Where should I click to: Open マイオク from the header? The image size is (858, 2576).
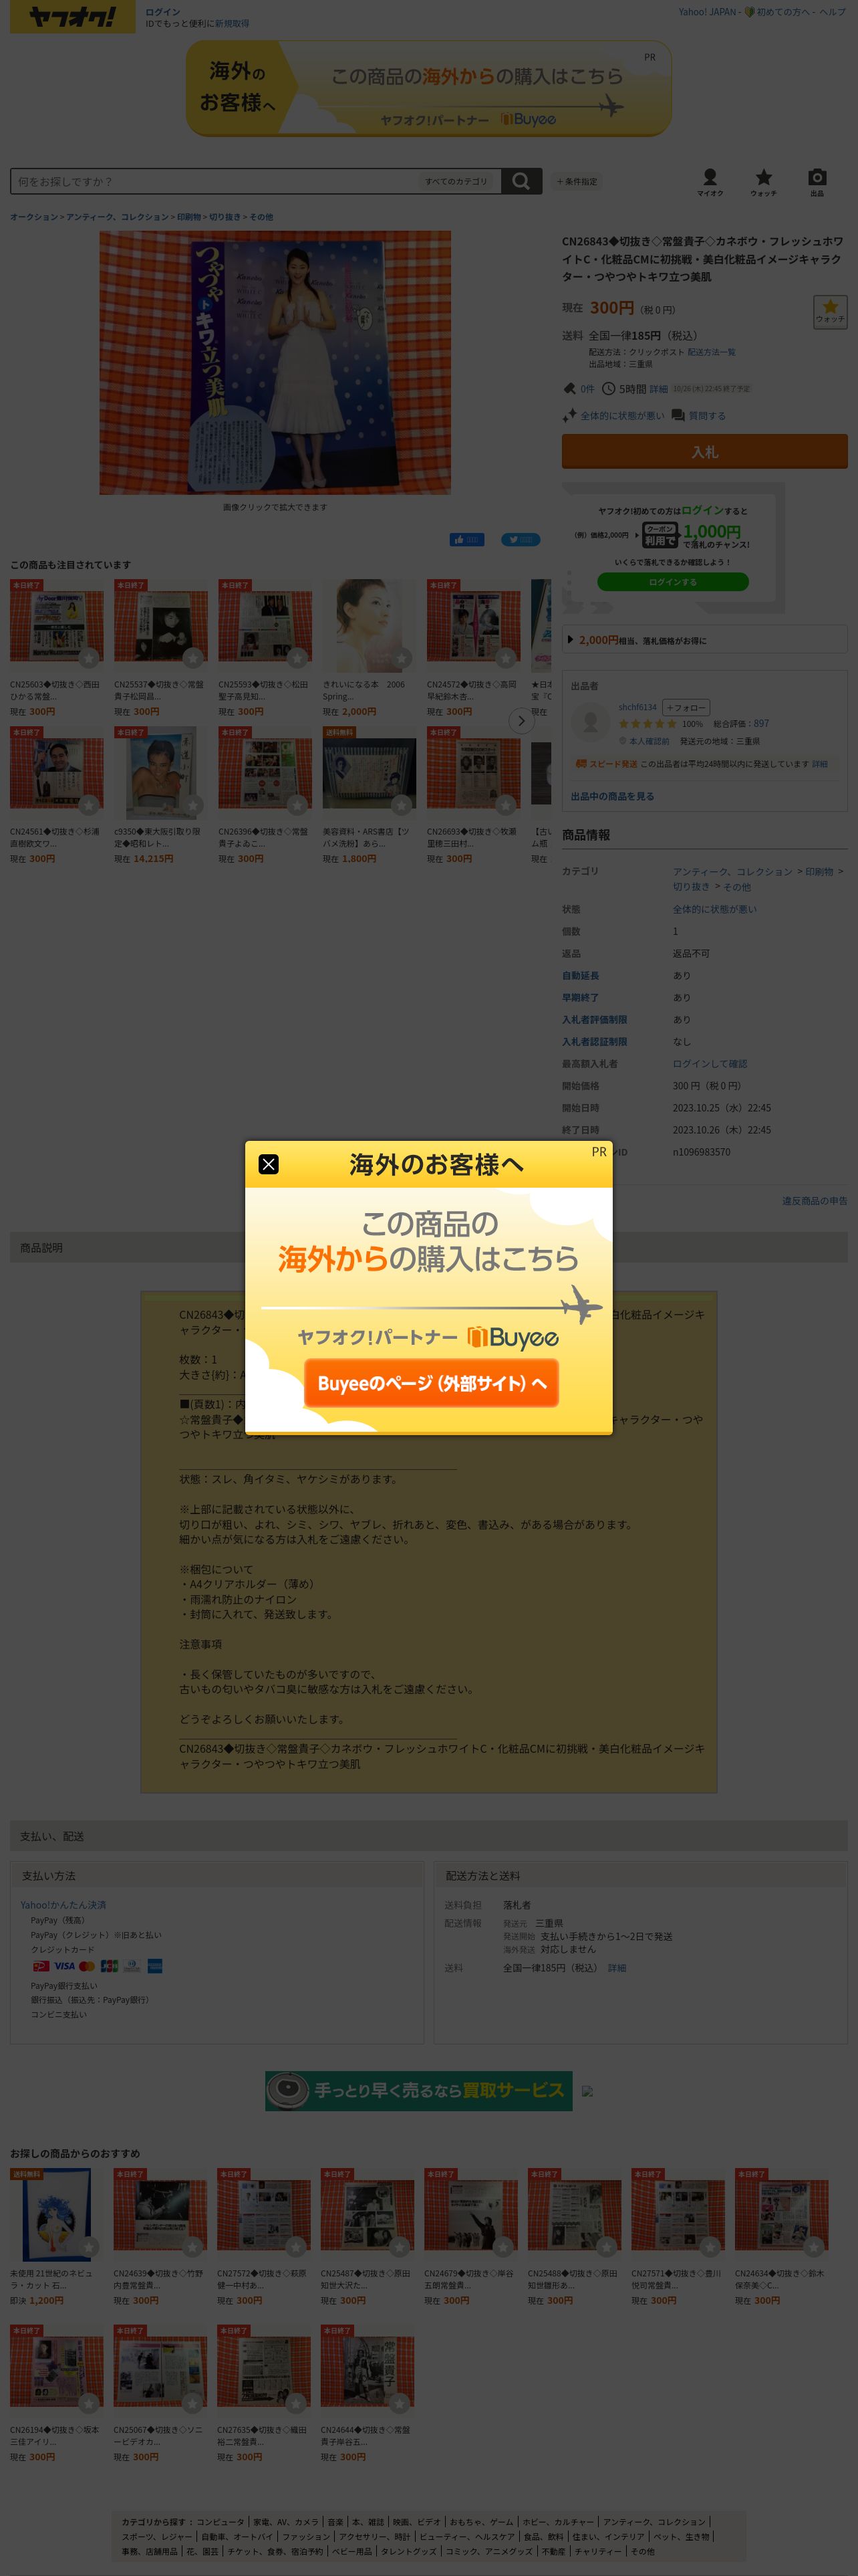click(710, 182)
